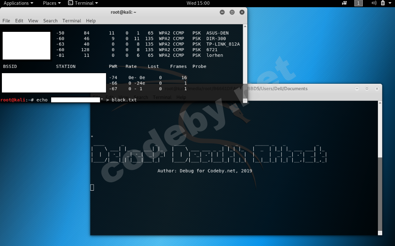
Task: Click the STATION column header
Action: (x=66, y=66)
